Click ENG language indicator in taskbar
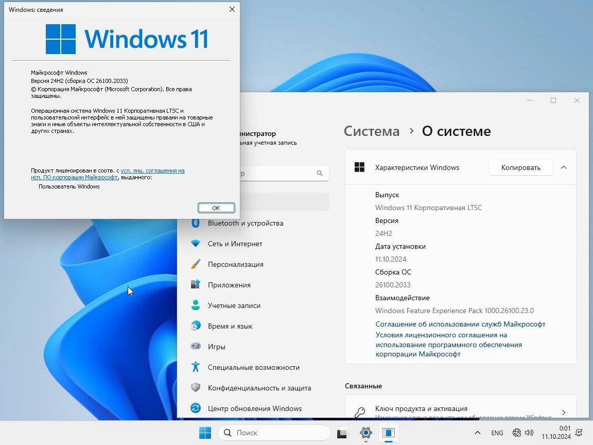 click(497, 433)
